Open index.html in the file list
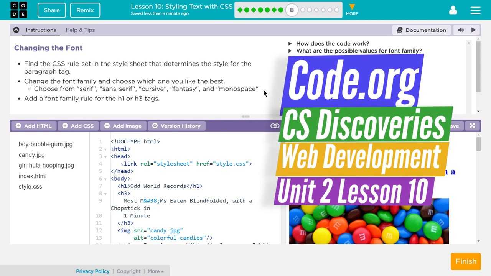This screenshot has width=491, height=276. point(33,176)
